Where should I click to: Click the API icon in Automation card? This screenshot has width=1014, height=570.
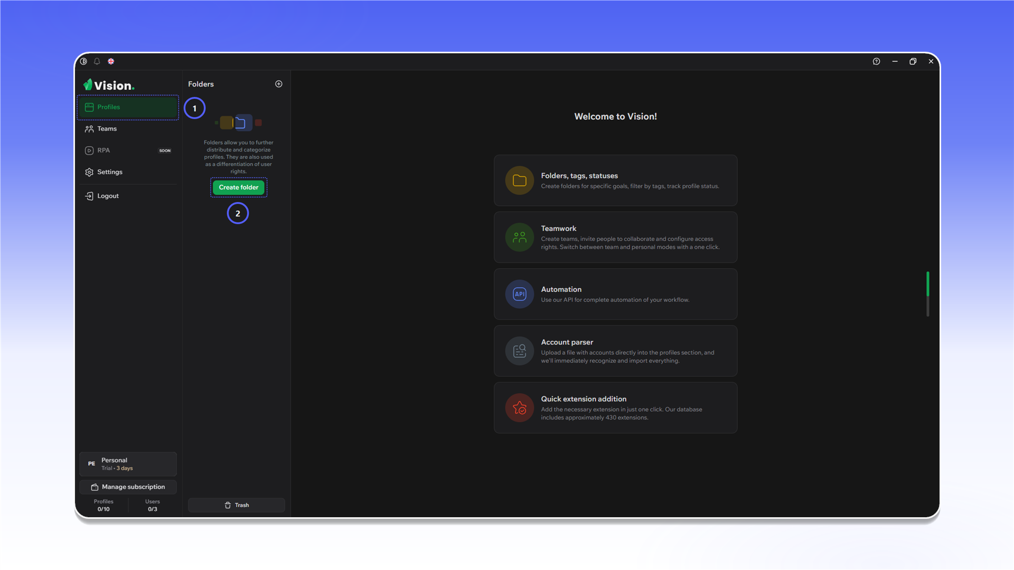pyautogui.click(x=520, y=294)
